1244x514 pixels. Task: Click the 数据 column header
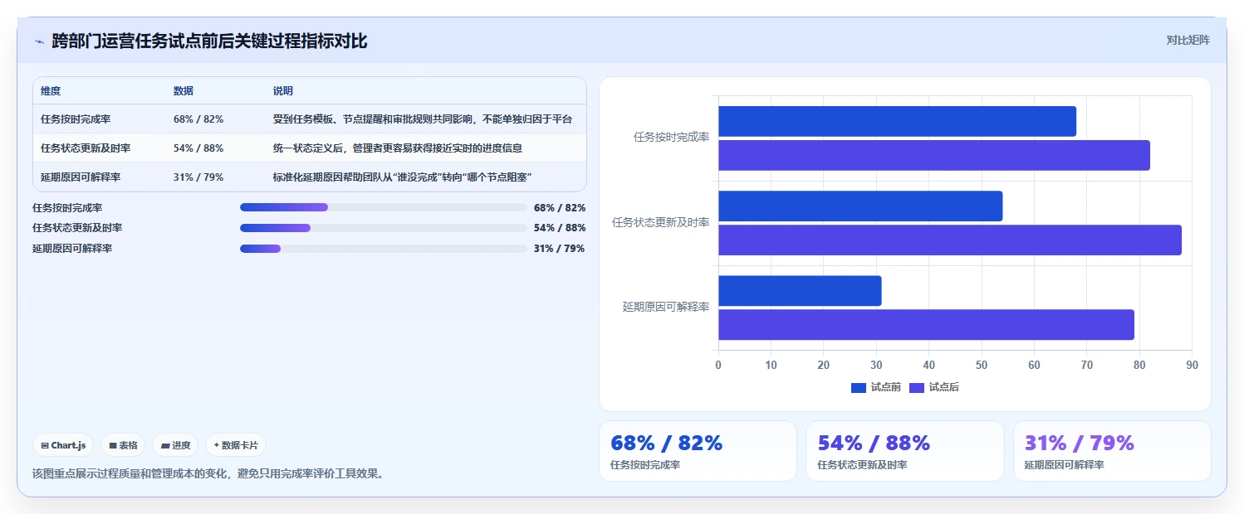click(184, 91)
